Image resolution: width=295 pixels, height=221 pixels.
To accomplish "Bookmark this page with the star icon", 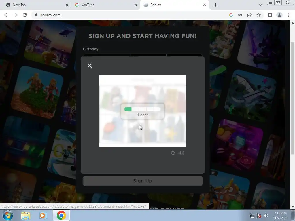I will coord(259,15).
